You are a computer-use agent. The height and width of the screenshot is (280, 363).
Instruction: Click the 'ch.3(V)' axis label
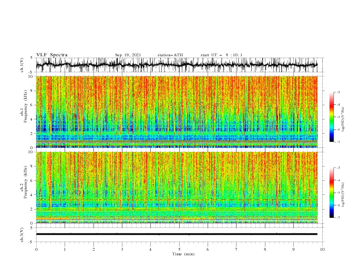(x=22, y=235)
